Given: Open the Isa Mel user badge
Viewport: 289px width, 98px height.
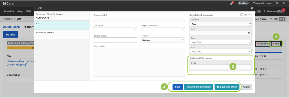Looking at the screenshot, I should pyautogui.click(x=243, y=3).
